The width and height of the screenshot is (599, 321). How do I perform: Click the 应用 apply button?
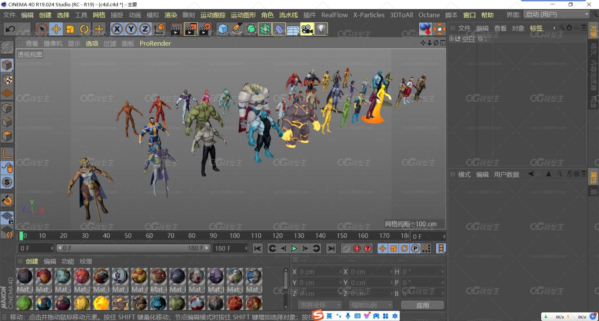pyautogui.click(x=423, y=305)
